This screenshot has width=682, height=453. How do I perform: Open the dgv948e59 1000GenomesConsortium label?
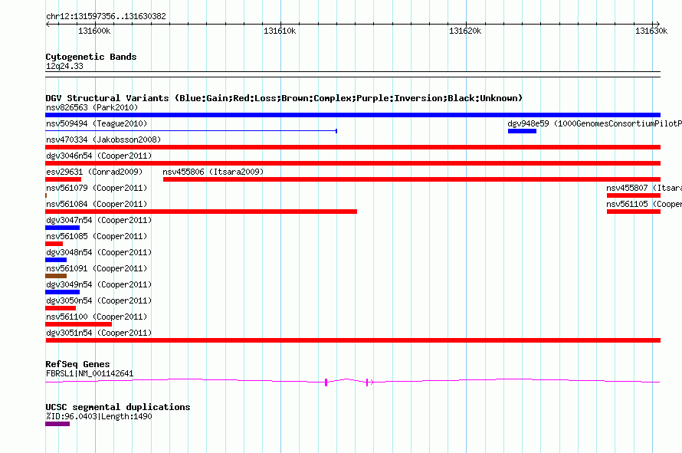(x=595, y=123)
